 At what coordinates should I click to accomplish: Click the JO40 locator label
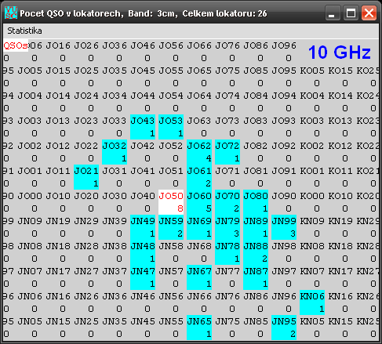[143, 196]
